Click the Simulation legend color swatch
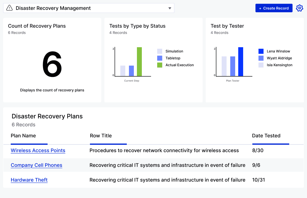The image size is (307, 198). click(x=160, y=51)
